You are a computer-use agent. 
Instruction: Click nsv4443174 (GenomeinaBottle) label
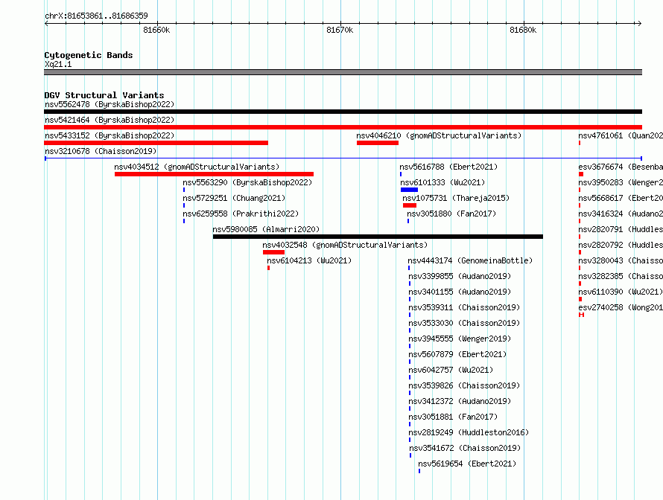(470, 260)
